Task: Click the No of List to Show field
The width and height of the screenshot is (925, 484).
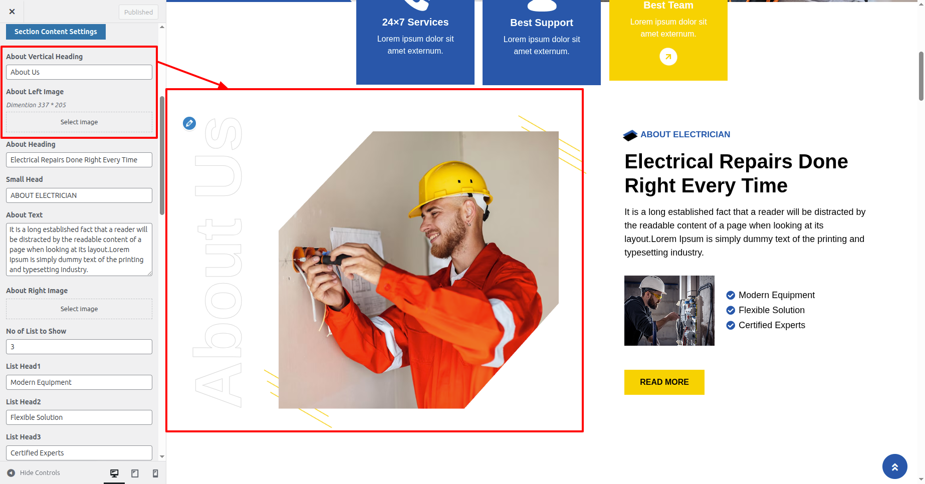Action: pyautogui.click(x=79, y=347)
